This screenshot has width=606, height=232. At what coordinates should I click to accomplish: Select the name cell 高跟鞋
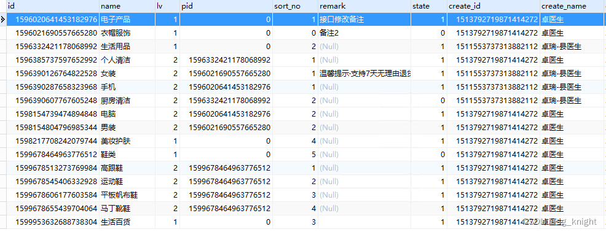point(127,168)
